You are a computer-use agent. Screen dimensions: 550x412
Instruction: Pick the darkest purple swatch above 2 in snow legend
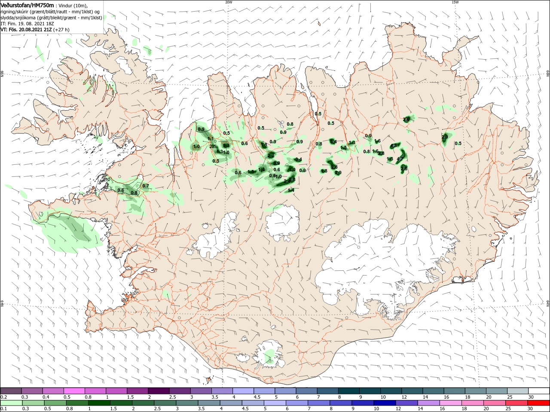(158, 391)
